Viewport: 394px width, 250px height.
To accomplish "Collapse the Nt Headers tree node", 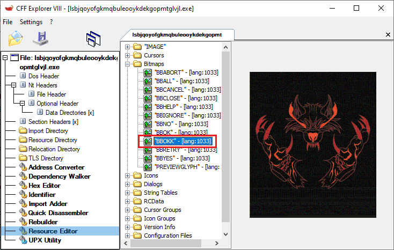I will coord(13,85).
